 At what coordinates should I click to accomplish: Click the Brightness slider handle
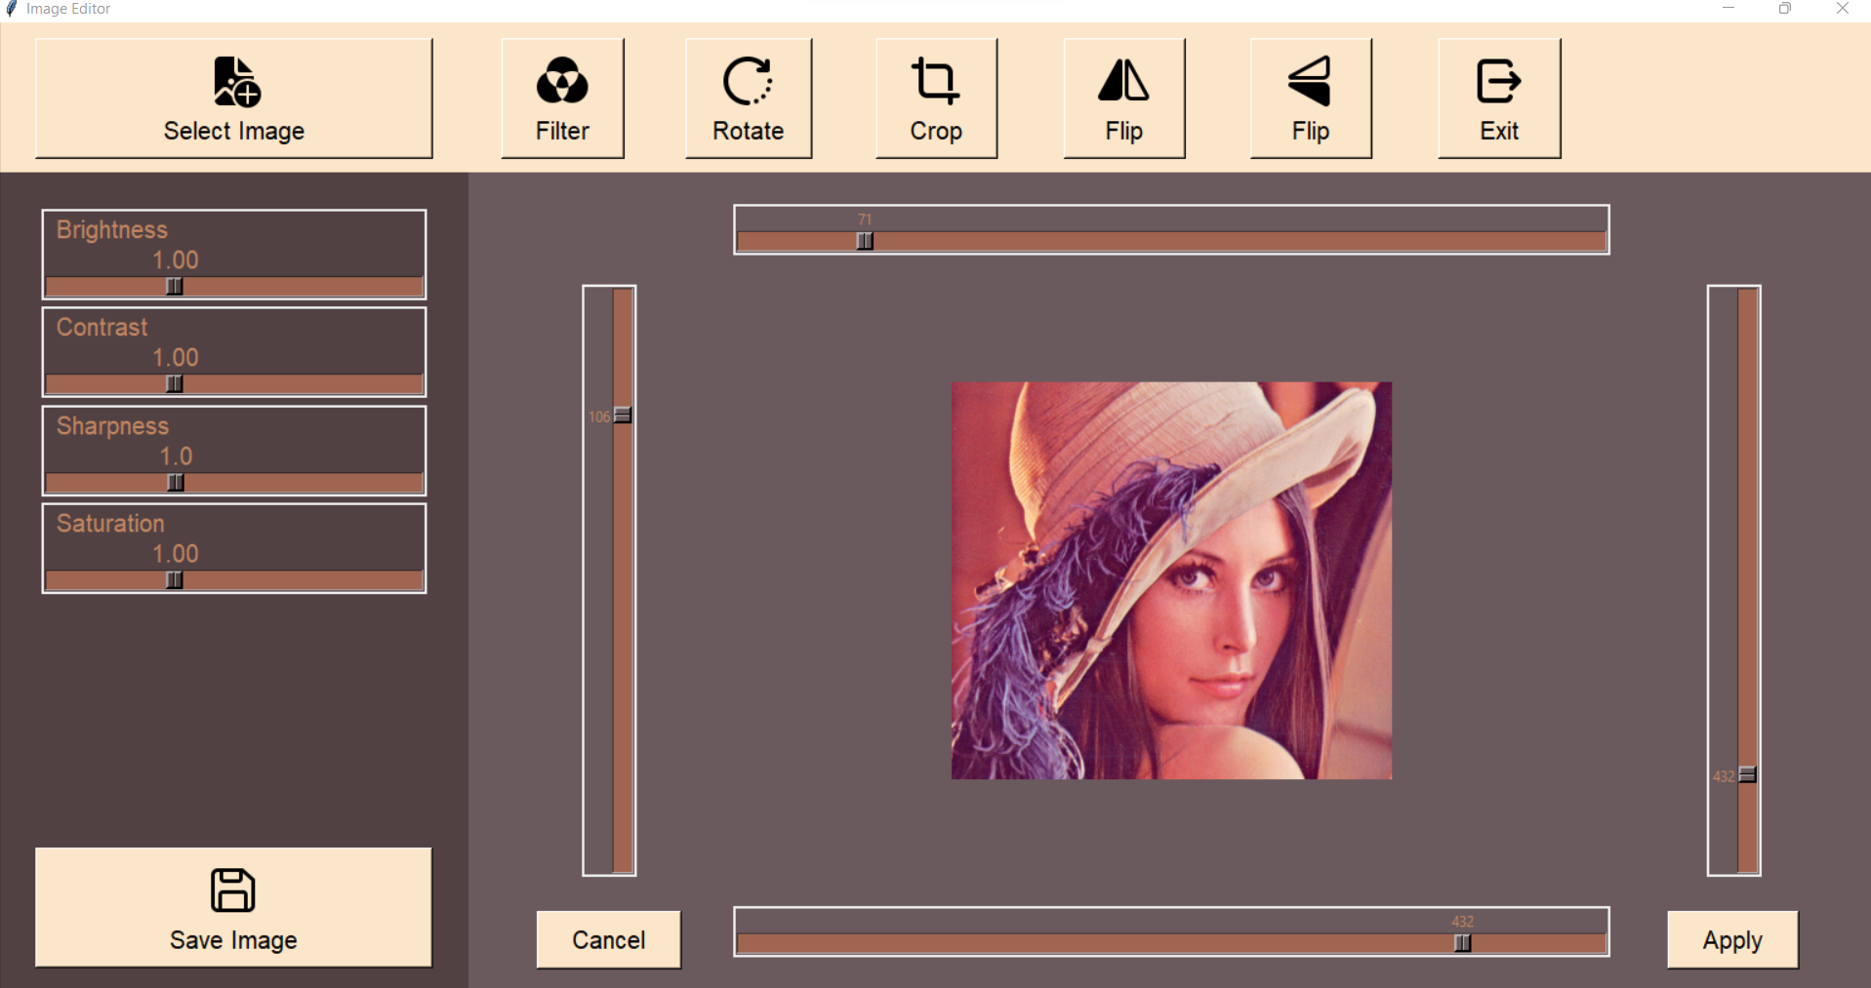(x=174, y=287)
